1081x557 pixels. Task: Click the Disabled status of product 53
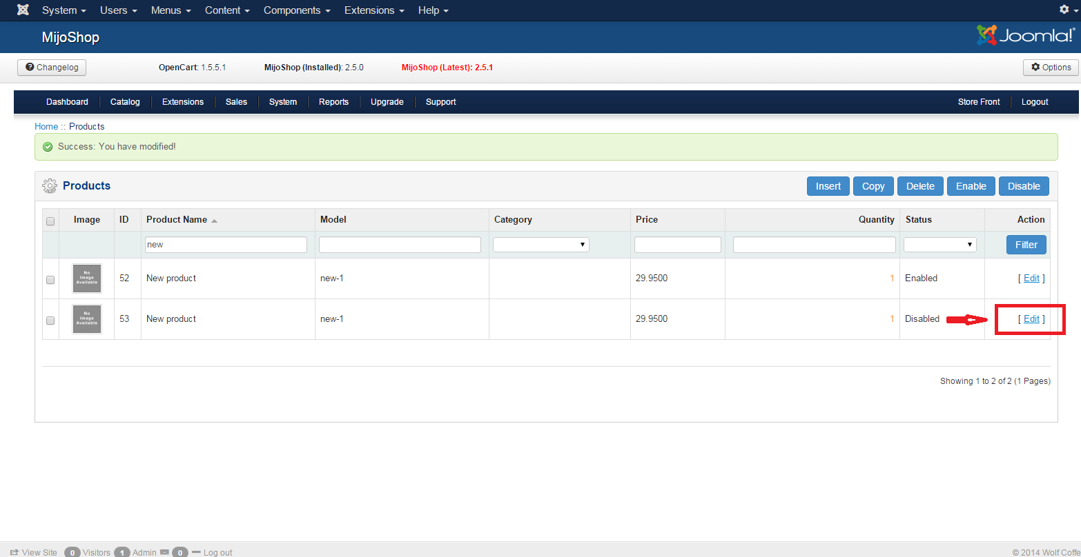point(922,319)
